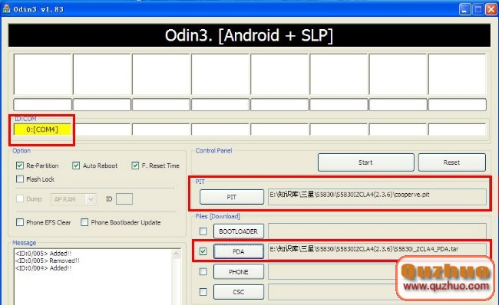
Task: Click log line '<ID:0/005> Removed!!'
Action: (x=48, y=261)
